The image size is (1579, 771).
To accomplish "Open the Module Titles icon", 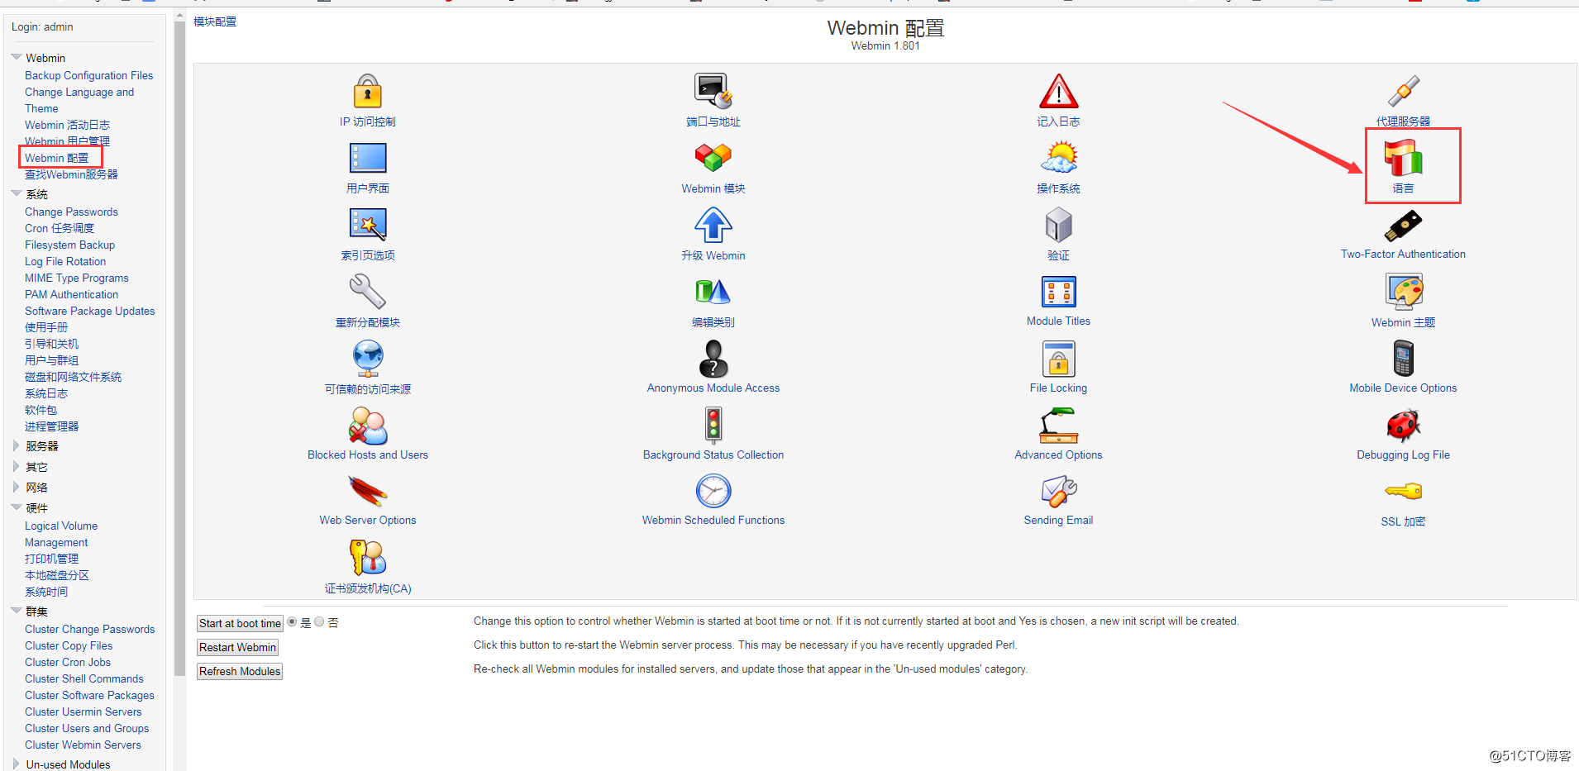I will tap(1058, 292).
